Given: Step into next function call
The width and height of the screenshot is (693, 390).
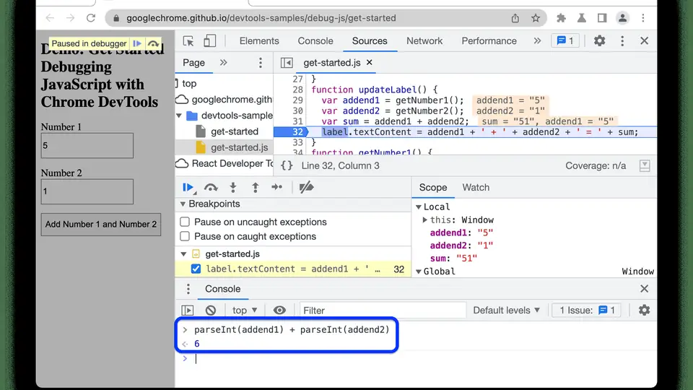Looking at the screenshot, I should click(x=233, y=188).
